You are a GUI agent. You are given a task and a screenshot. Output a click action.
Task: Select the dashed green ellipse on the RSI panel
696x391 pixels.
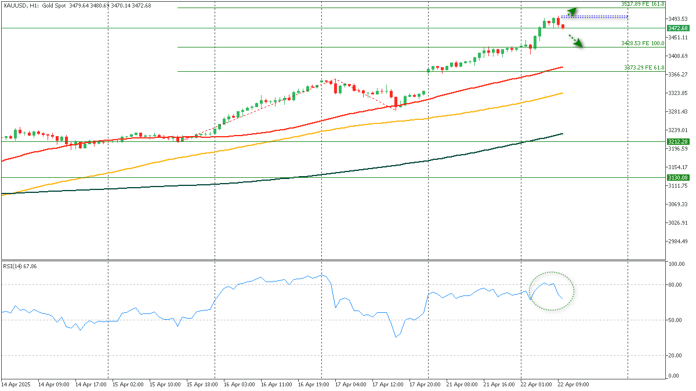click(552, 291)
